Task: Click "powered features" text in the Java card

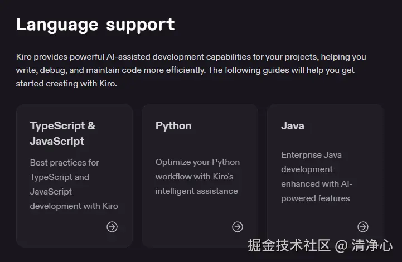Action: [x=316, y=198]
